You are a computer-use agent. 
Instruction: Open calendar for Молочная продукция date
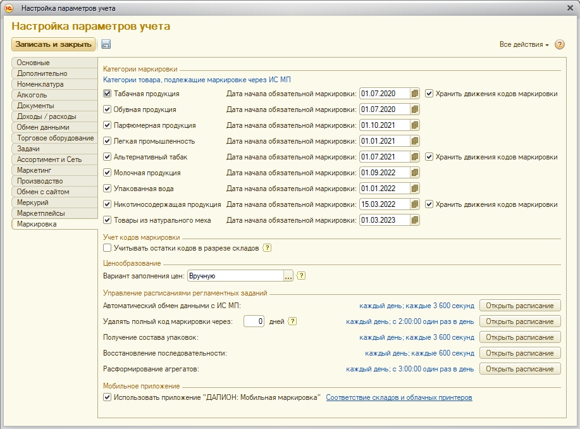click(x=415, y=173)
